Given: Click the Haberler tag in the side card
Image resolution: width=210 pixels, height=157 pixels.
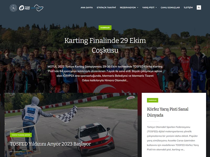Looking at the screenshot, I should pos(153,100).
